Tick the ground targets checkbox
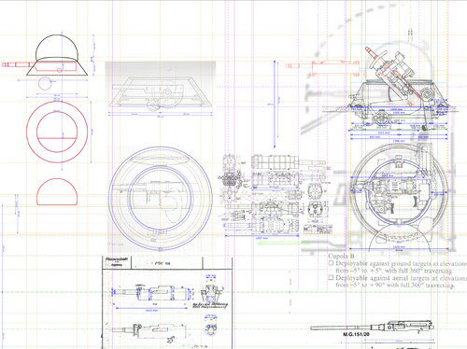Viewport: 467px width, 349px height. [x=331, y=263]
